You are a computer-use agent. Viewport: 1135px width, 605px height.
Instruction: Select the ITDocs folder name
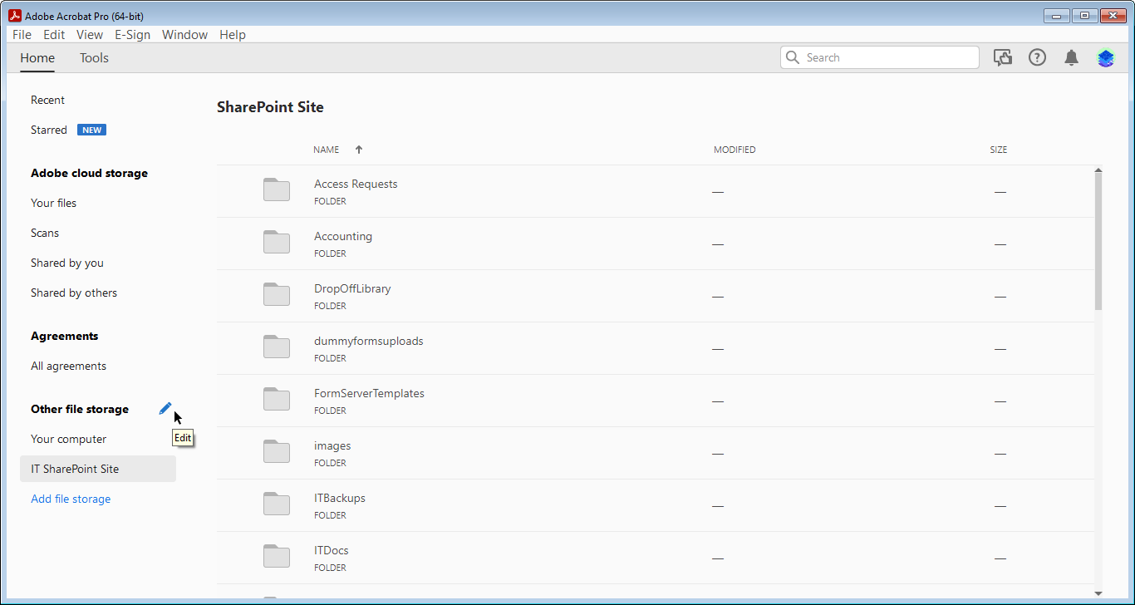[332, 550]
